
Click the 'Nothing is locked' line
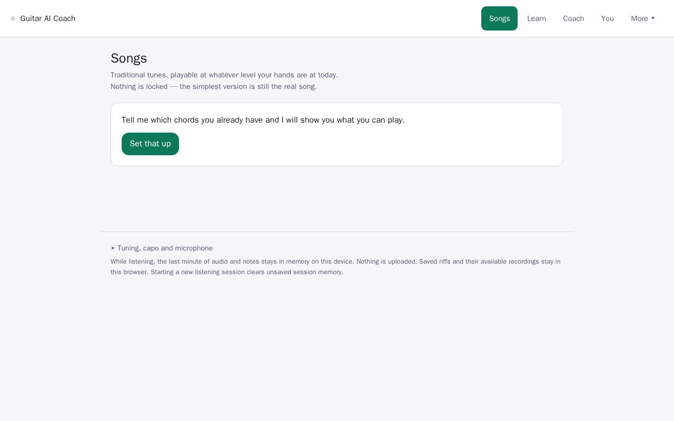tap(214, 86)
